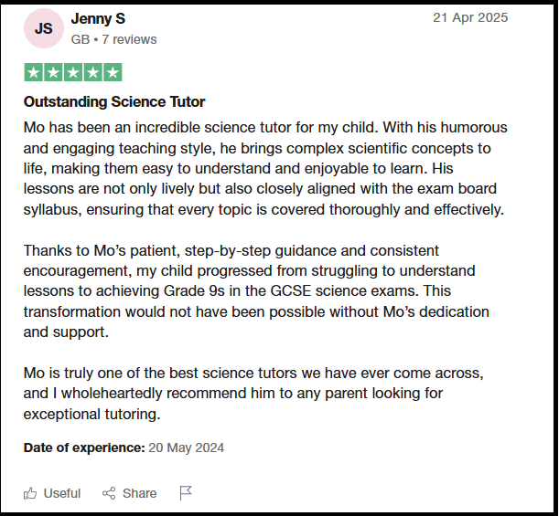Click the first paragraph about Mo's teaching
This screenshot has height=516, width=559.
[265, 168]
